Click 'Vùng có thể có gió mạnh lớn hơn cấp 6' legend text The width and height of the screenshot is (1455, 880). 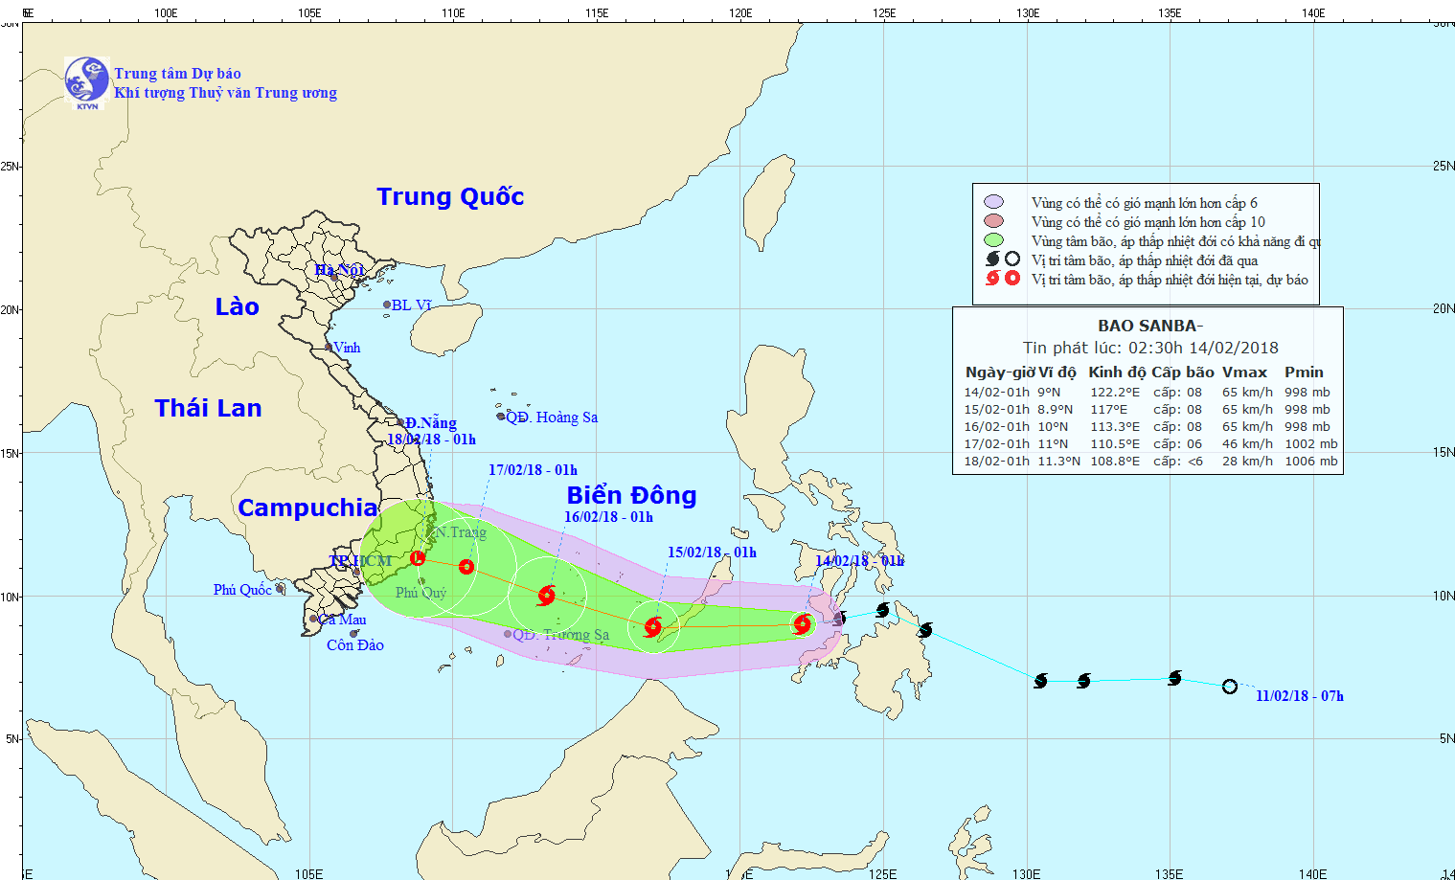1145,203
